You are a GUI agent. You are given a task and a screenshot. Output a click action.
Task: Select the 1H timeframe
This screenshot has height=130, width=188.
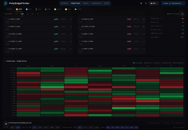(28, 14)
